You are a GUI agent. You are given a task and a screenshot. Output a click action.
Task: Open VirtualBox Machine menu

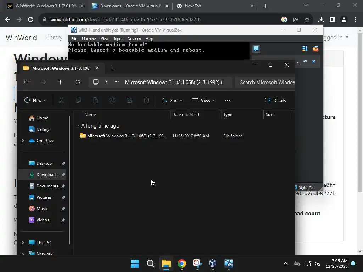(x=89, y=39)
